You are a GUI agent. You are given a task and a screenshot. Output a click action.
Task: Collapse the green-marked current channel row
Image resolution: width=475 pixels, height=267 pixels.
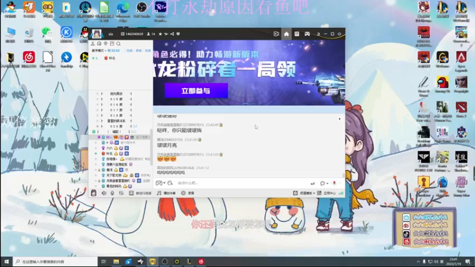(x=94, y=132)
